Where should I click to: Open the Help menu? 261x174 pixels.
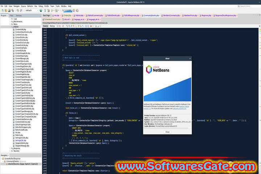[x=70, y=6]
